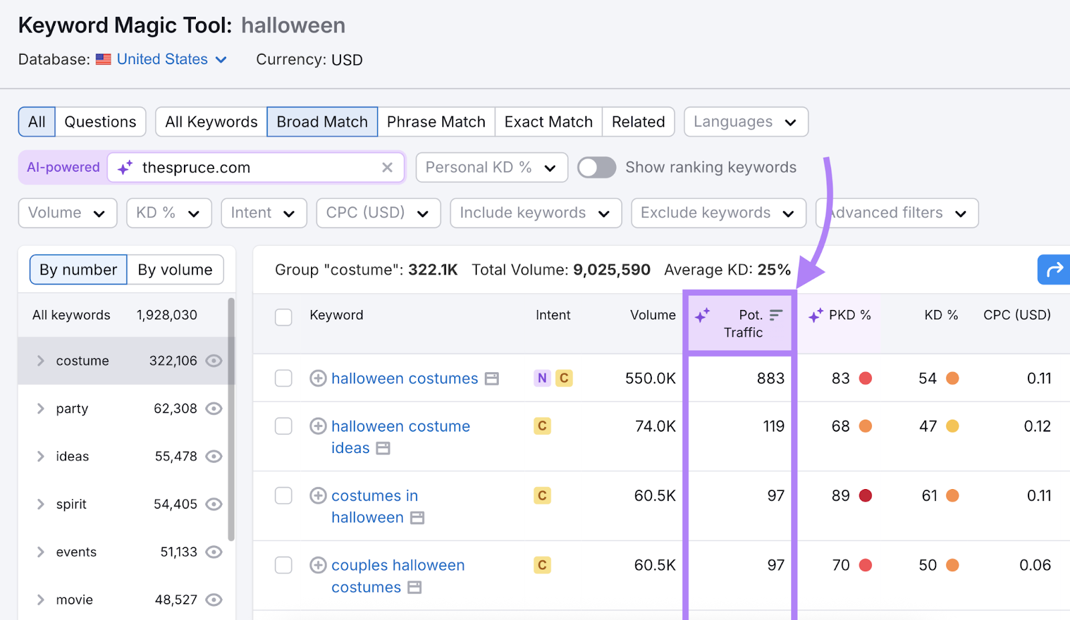Image resolution: width=1070 pixels, height=620 pixels.
Task: Check the checkbox for halloween costume ideas row
Action: (x=284, y=426)
